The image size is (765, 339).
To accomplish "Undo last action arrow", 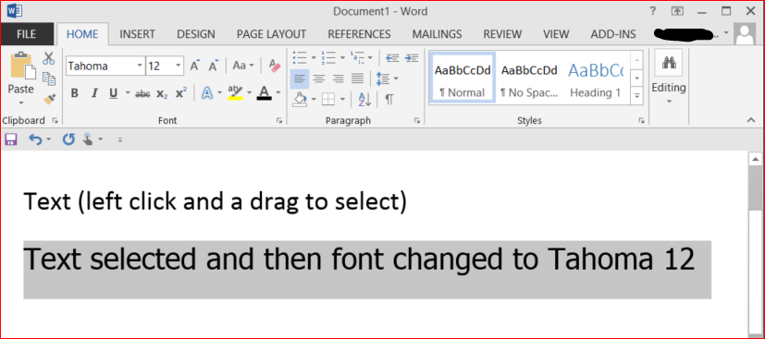I will [x=36, y=139].
